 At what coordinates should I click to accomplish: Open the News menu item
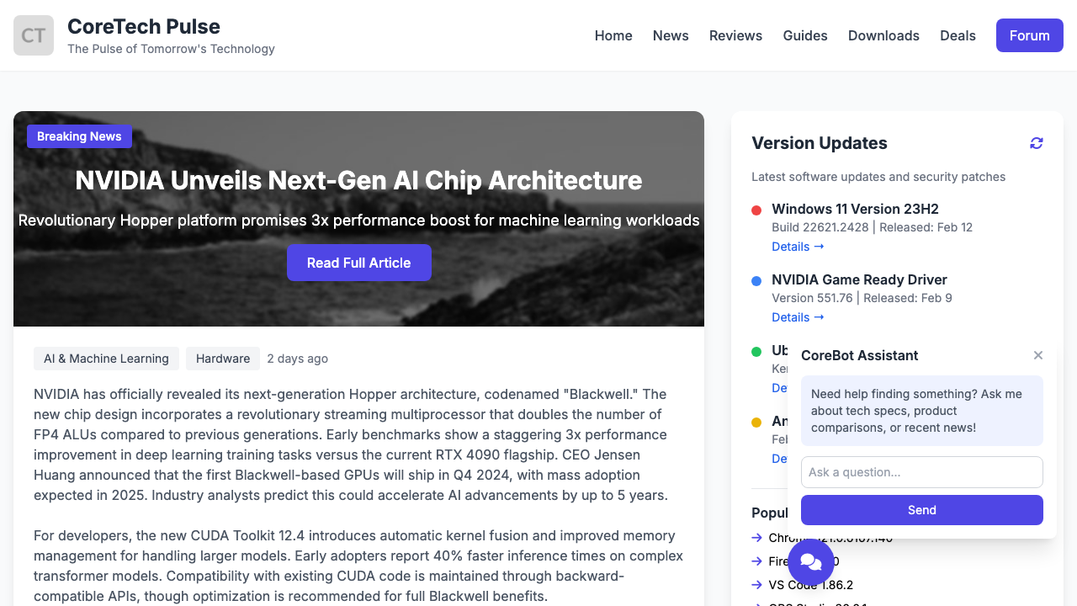[671, 35]
